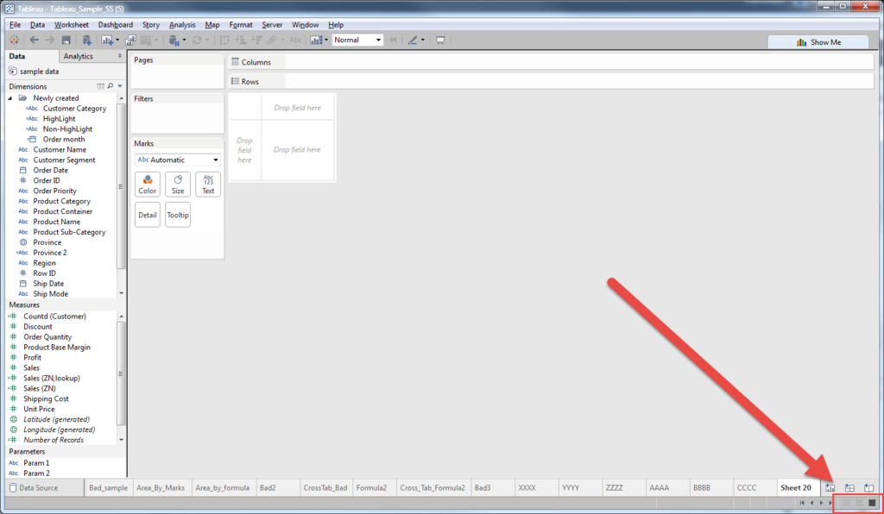Collapse the Newly created folder

10,98
